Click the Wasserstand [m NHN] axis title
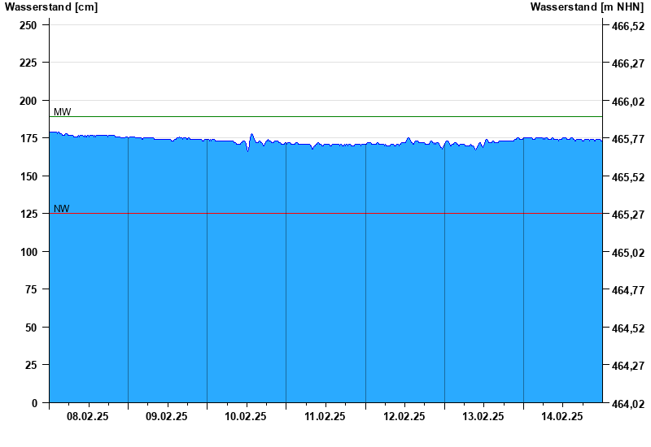651x447 pixels. coord(587,7)
